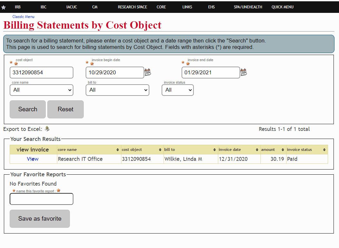Open the LINKS menu
Image resolution: width=339 pixels, height=248 pixels.
(187, 7)
